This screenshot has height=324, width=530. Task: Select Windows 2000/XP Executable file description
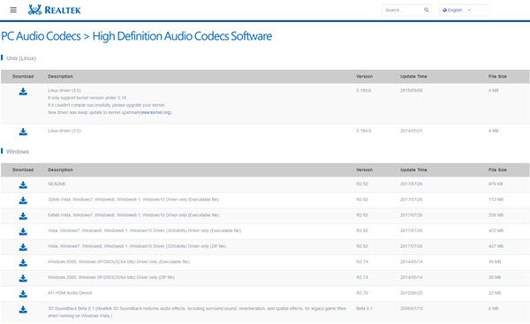click(x=118, y=261)
